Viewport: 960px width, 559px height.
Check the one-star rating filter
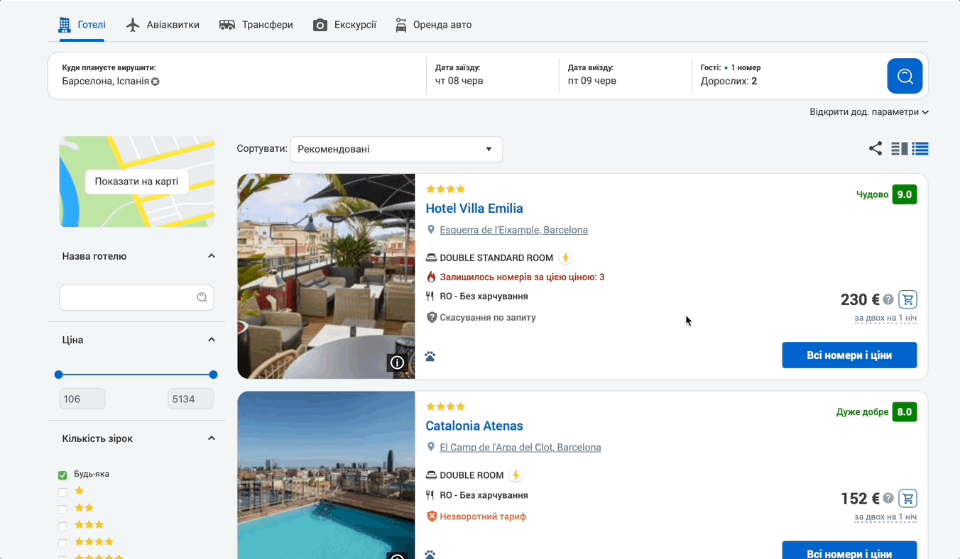coord(62,492)
